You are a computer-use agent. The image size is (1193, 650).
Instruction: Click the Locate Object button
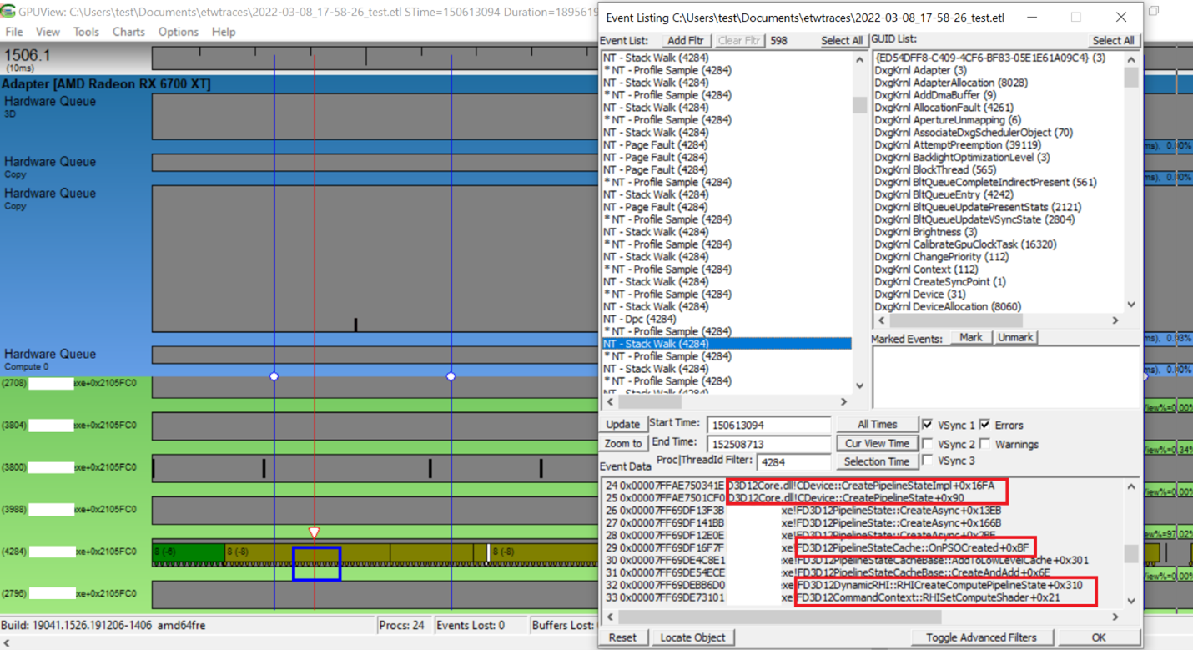tap(692, 637)
